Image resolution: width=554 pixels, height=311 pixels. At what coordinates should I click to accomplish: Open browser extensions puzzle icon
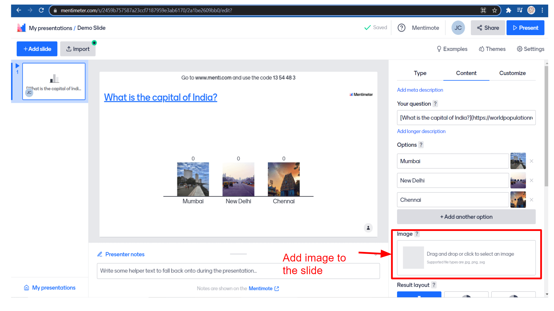point(508,10)
